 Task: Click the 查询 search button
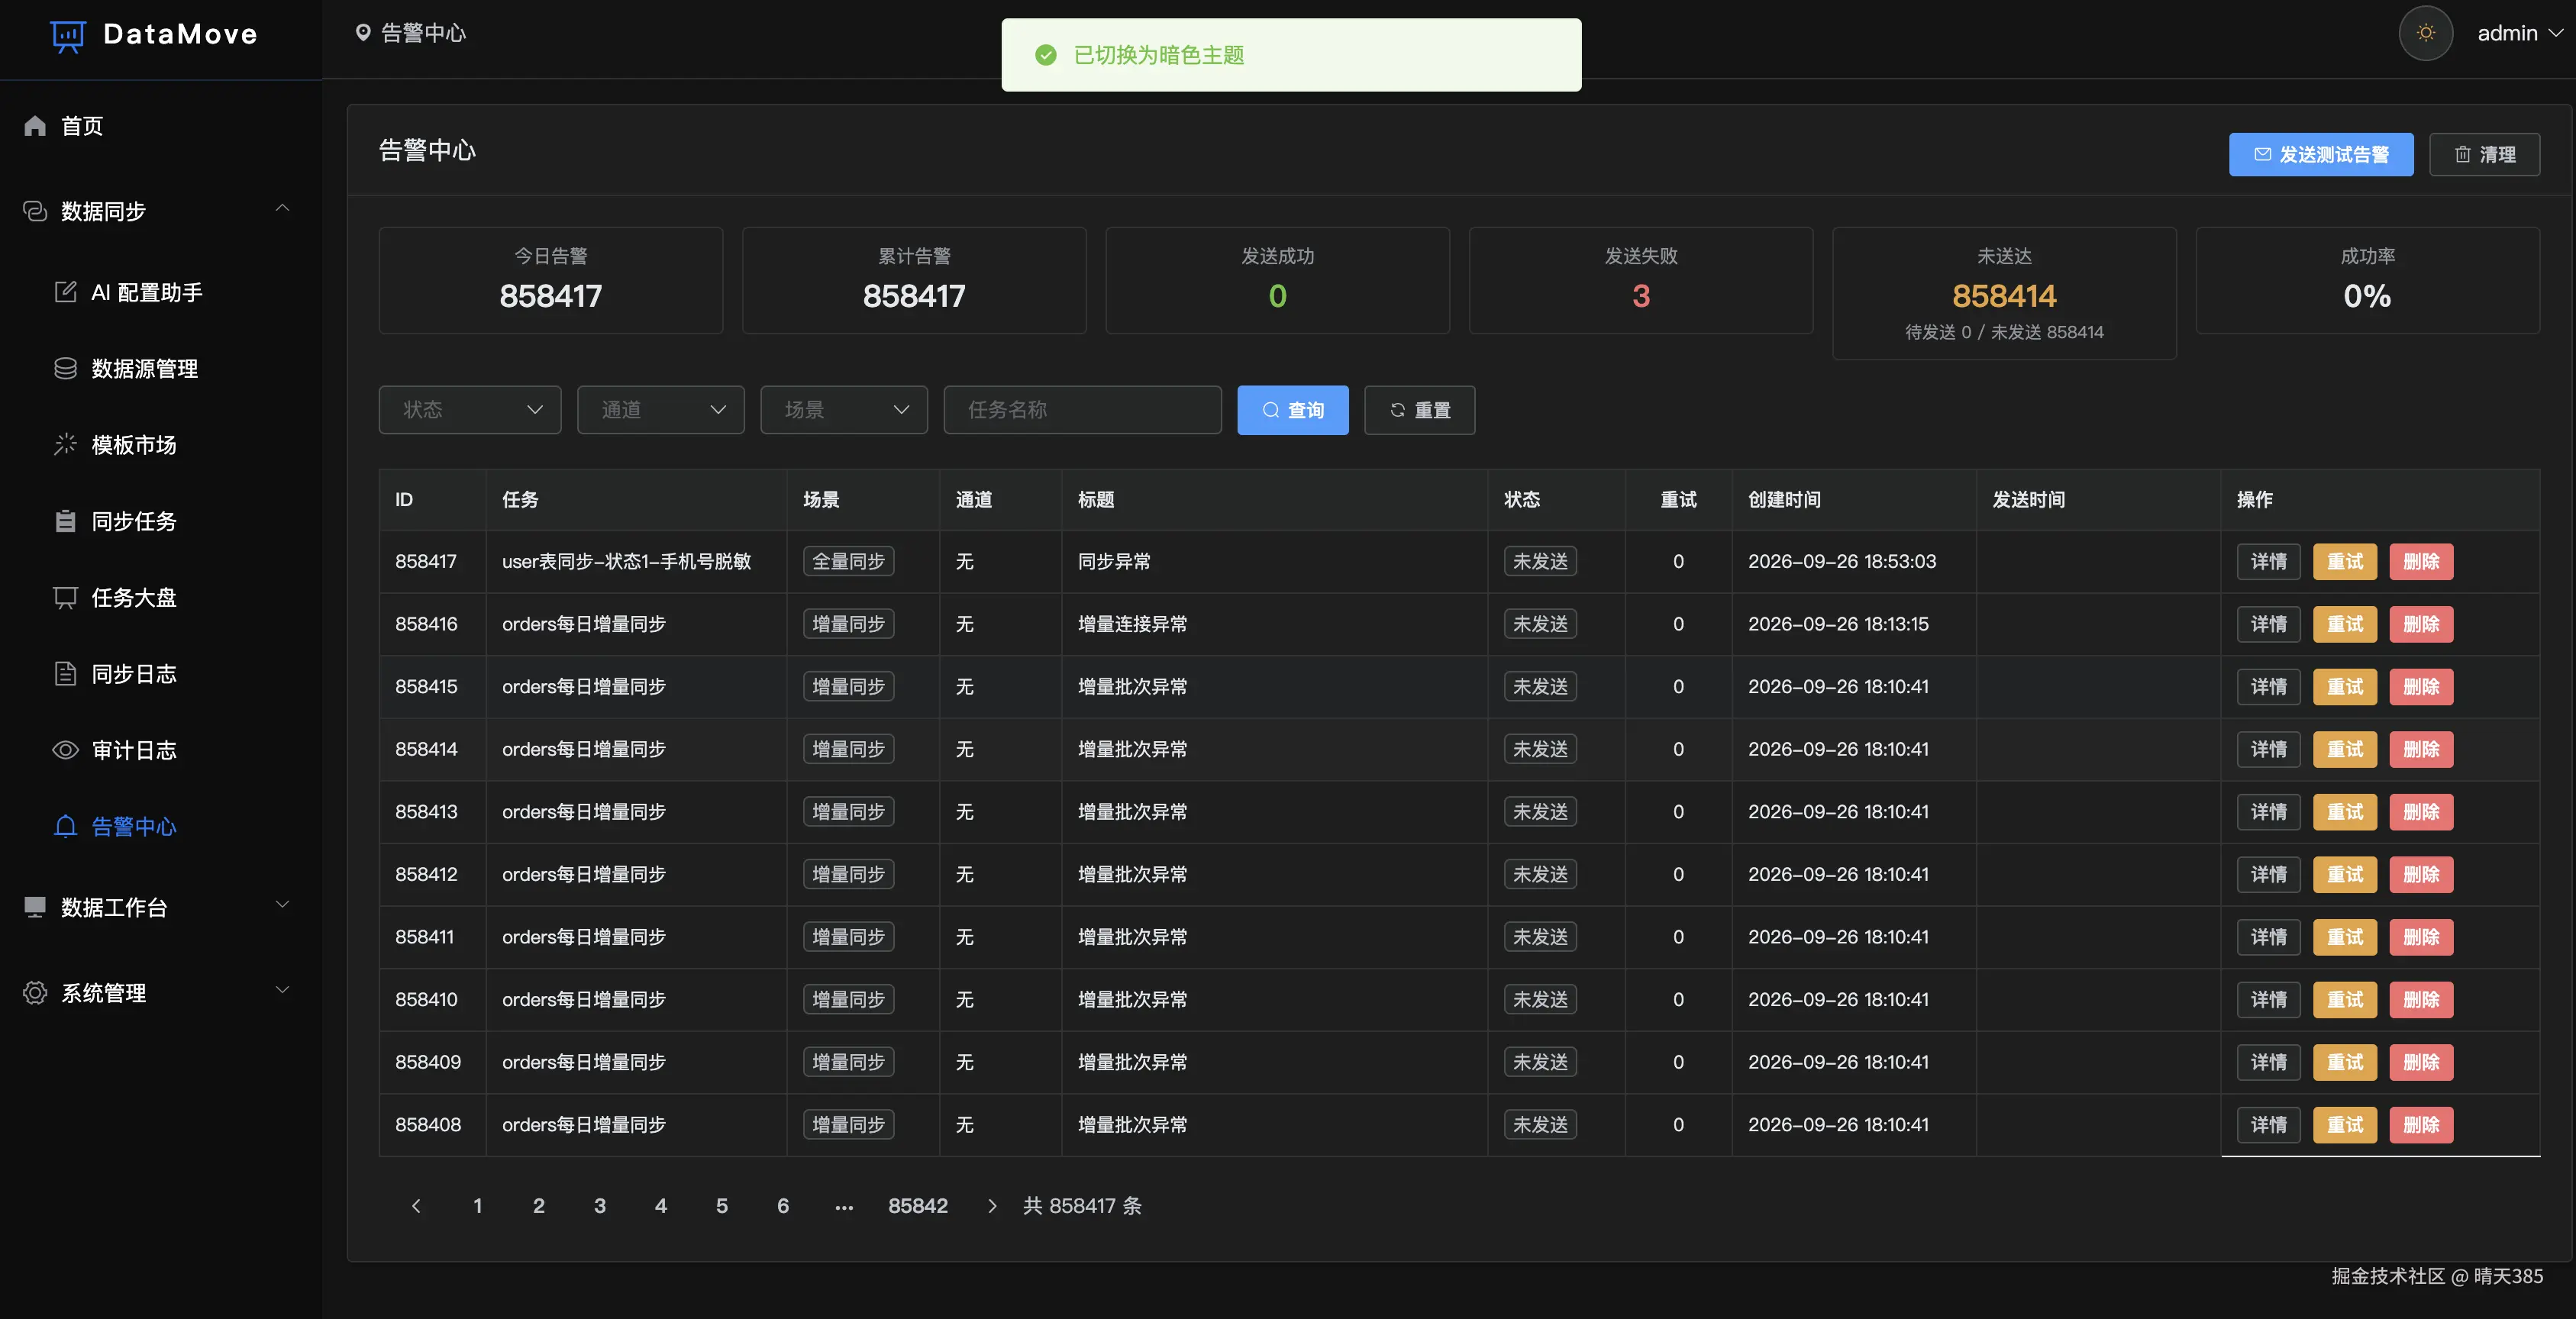(1293, 410)
